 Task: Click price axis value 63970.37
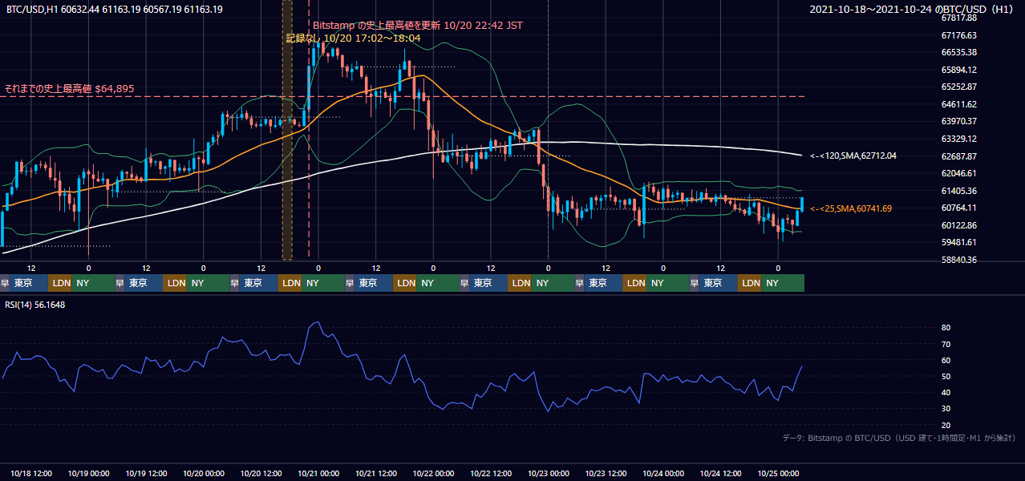click(x=959, y=121)
